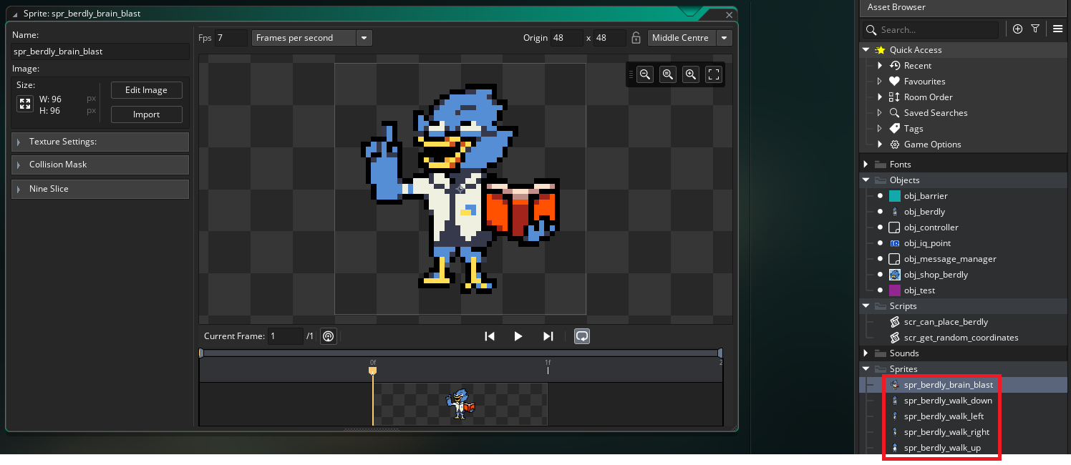Toggle the origin lock icon

636,38
